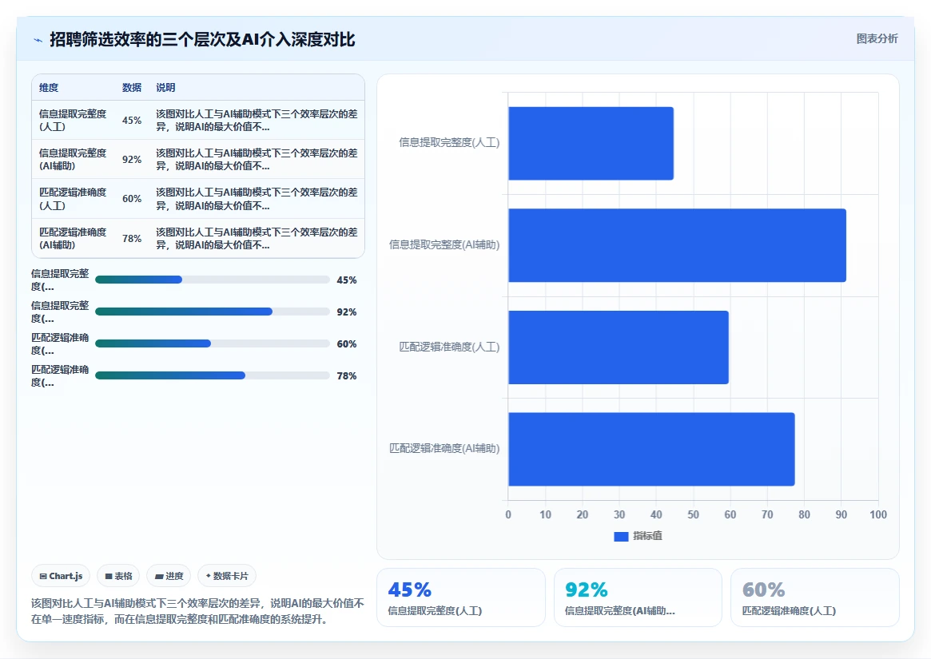Click table cell 匹配逻辑准确度(AI辅助)
The width and height of the screenshot is (931, 659).
73,238
